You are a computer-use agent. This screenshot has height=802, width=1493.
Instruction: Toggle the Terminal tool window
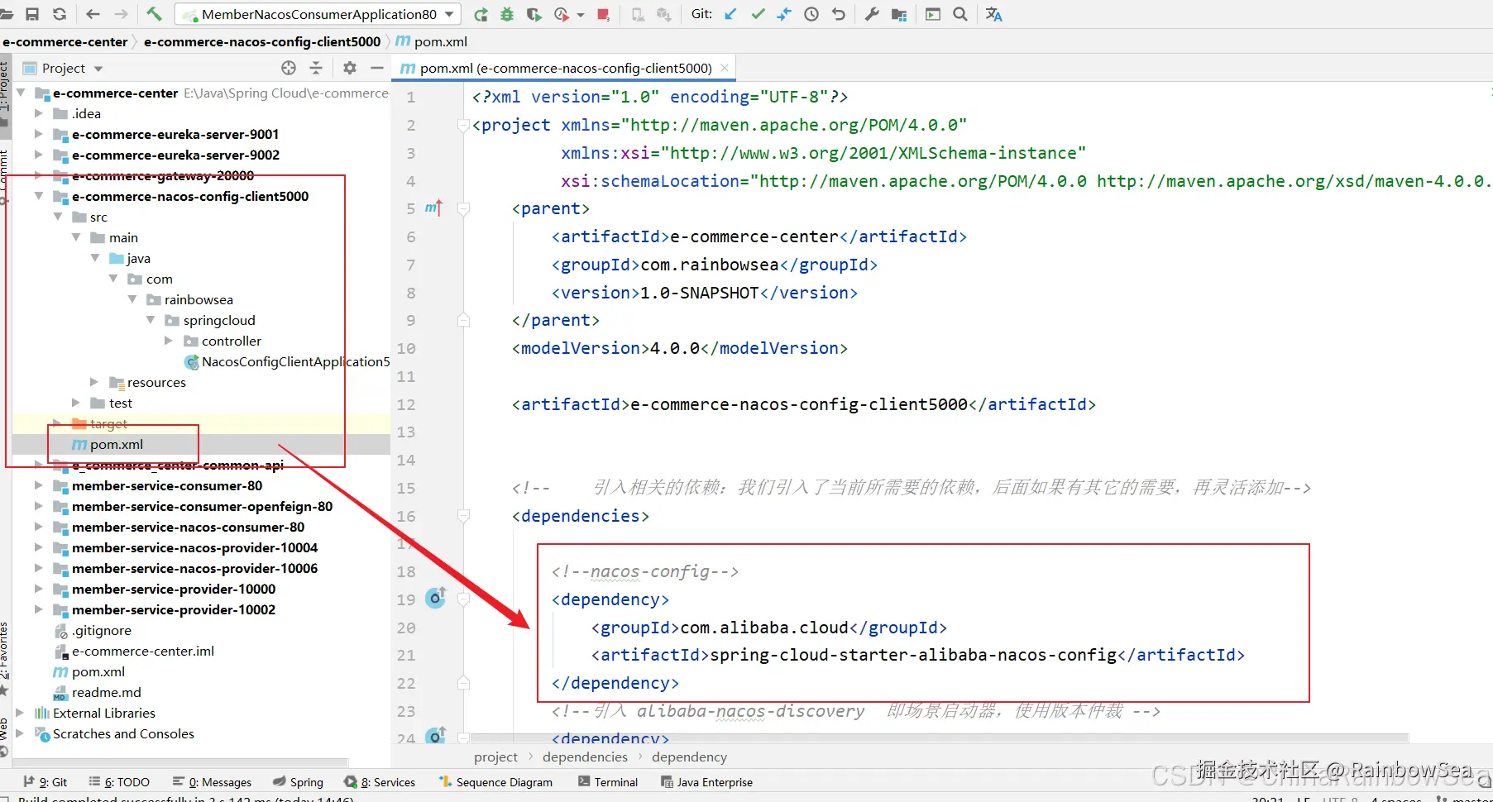(x=608, y=782)
